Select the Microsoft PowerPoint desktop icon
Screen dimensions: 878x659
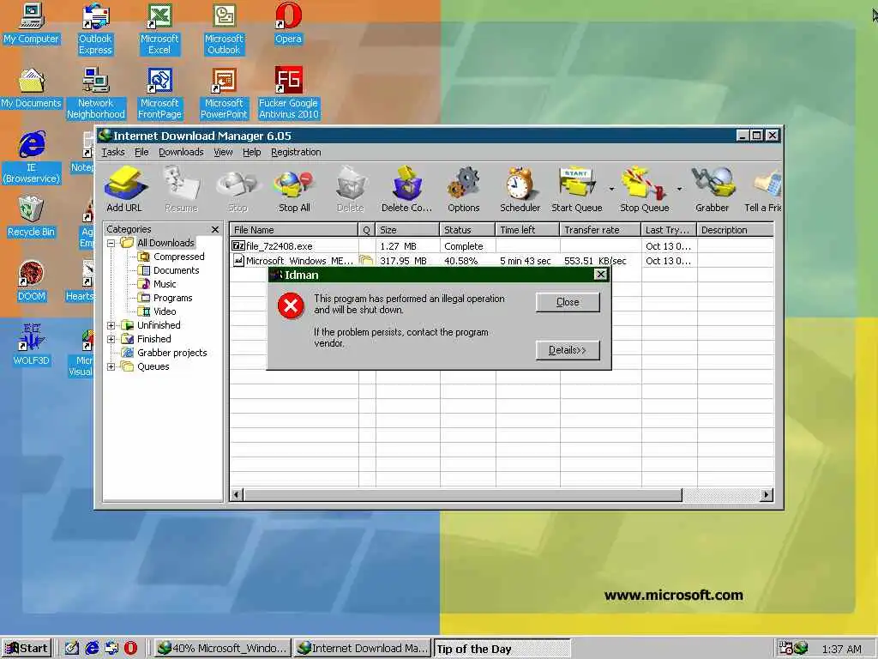click(224, 94)
